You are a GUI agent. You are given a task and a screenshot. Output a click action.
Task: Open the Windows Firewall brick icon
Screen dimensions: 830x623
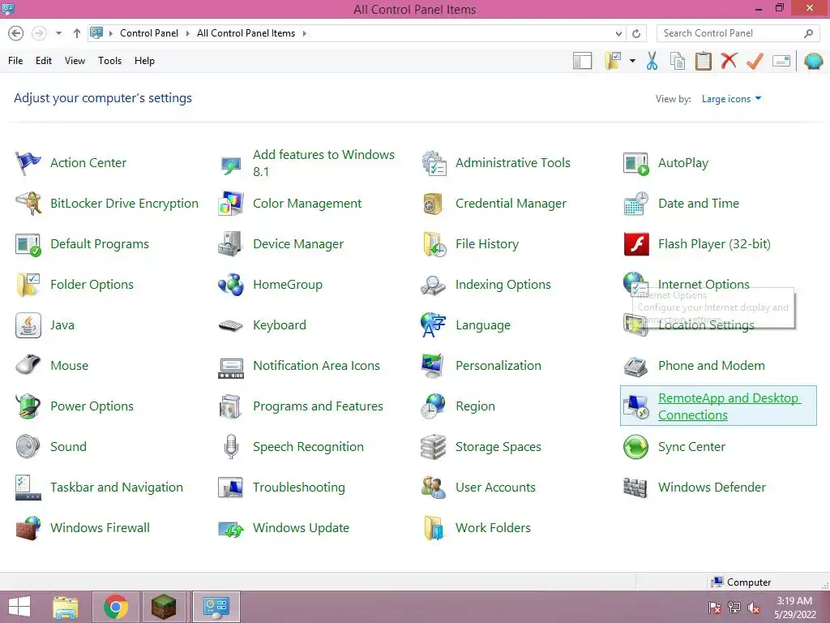click(28, 528)
